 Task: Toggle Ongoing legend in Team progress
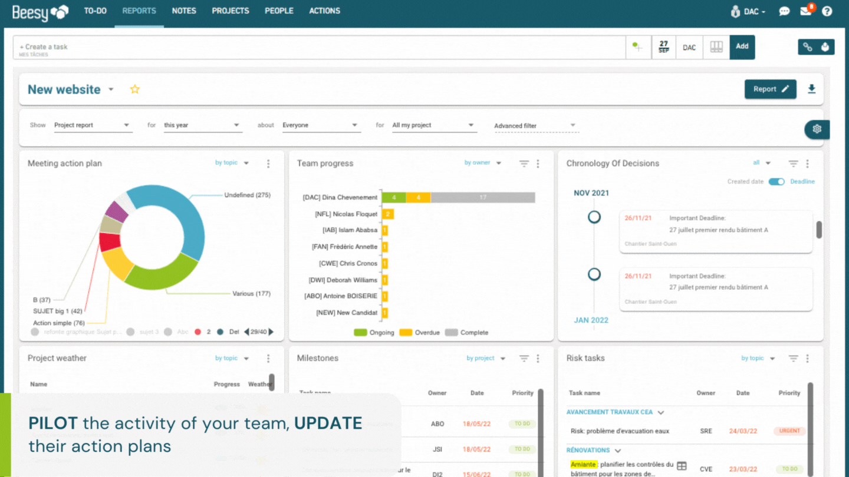pyautogui.click(x=374, y=333)
